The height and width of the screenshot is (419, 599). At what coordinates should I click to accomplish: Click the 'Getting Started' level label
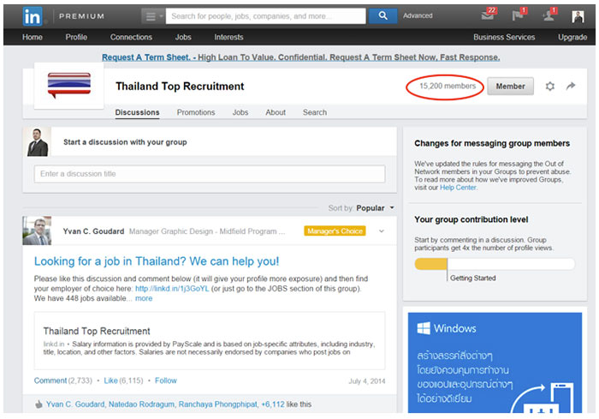point(473,278)
